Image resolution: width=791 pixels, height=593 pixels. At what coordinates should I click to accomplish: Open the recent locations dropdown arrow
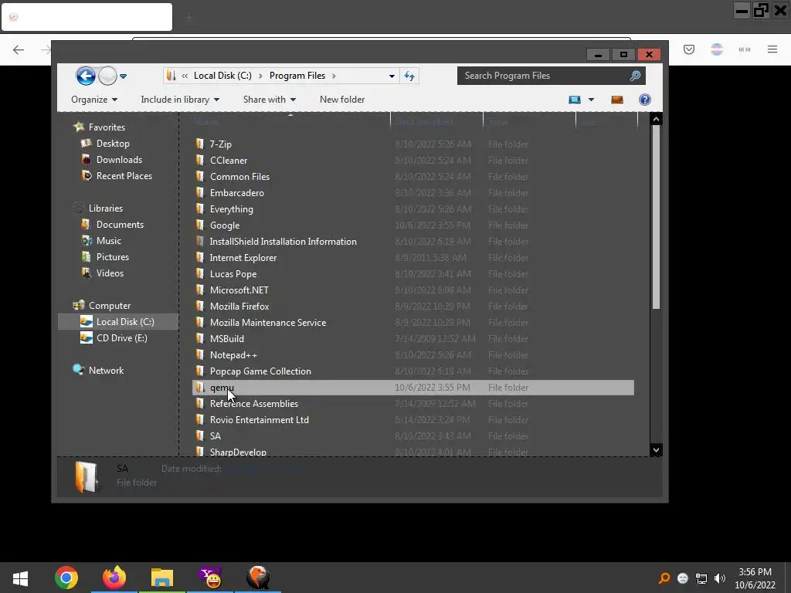click(x=123, y=76)
